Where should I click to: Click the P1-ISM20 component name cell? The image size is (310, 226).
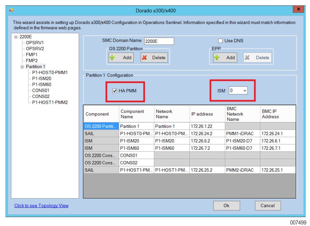[x=136, y=141]
